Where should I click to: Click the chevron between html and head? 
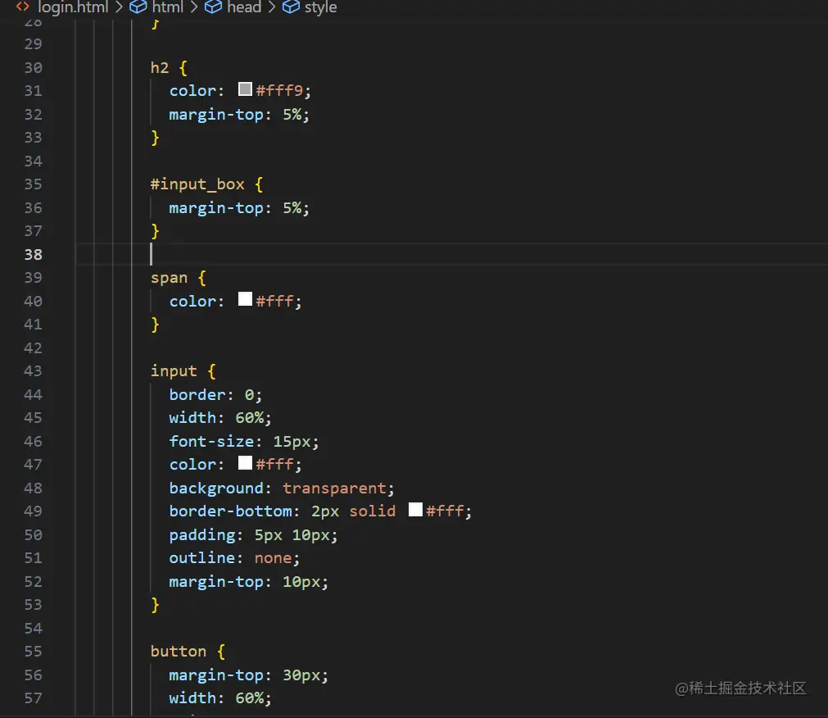[194, 7]
